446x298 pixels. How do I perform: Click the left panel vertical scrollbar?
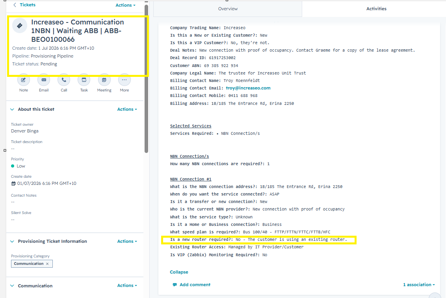click(146, 79)
